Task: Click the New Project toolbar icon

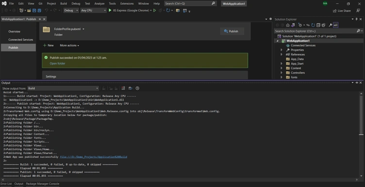Action: pyautogui.click(x=21, y=11)
